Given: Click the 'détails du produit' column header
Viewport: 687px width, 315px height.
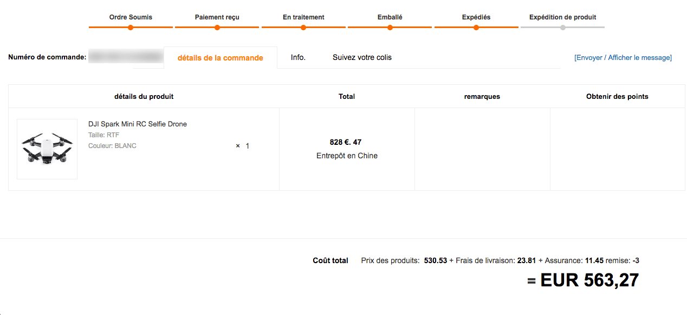Looking at the screenshot, I should [144, 97].
